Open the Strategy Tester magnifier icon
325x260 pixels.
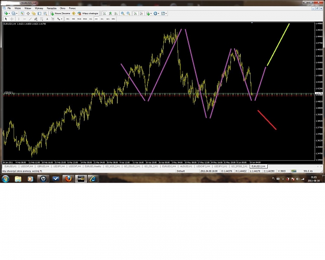[x=45, y=14]
